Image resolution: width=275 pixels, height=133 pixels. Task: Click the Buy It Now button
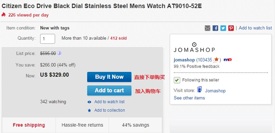pyautogui.click(x=109, y=77)
